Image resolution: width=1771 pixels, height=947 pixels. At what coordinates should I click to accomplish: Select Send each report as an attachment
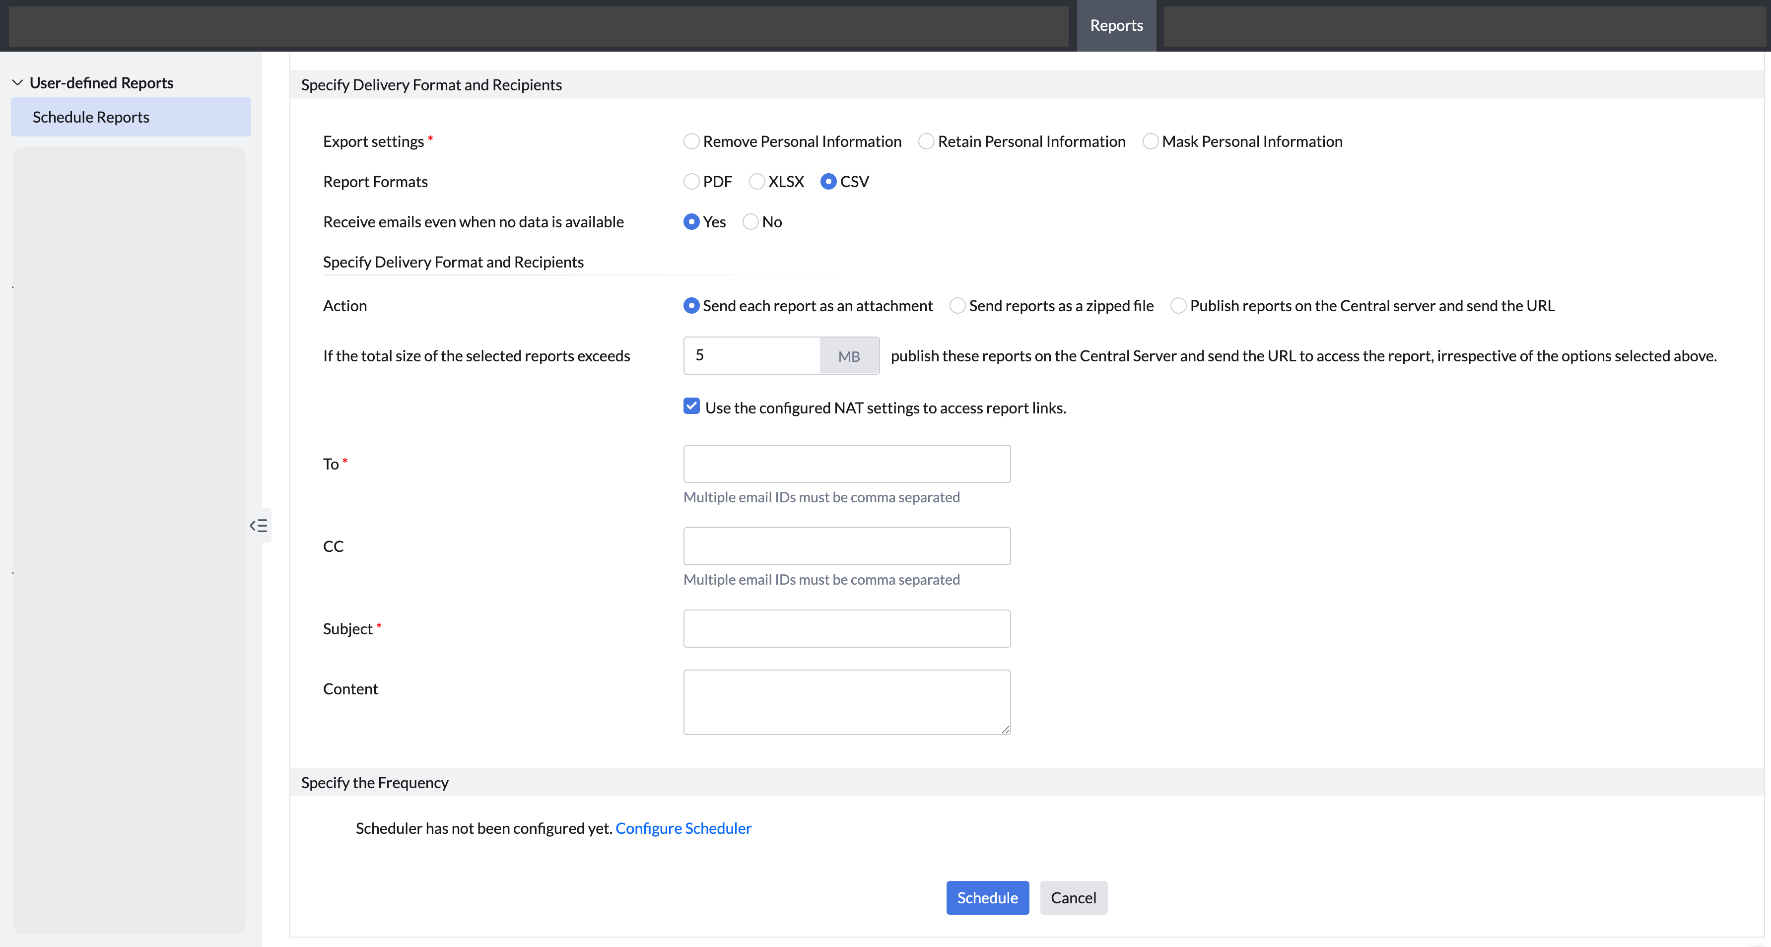pos(691,306)
